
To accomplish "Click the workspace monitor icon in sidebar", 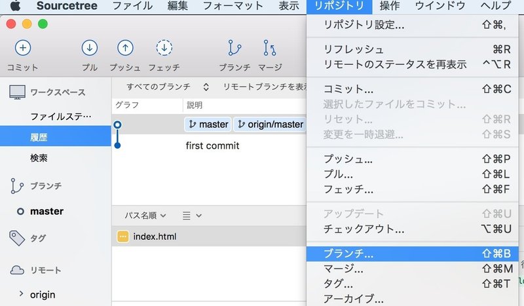I will [17, 92].
